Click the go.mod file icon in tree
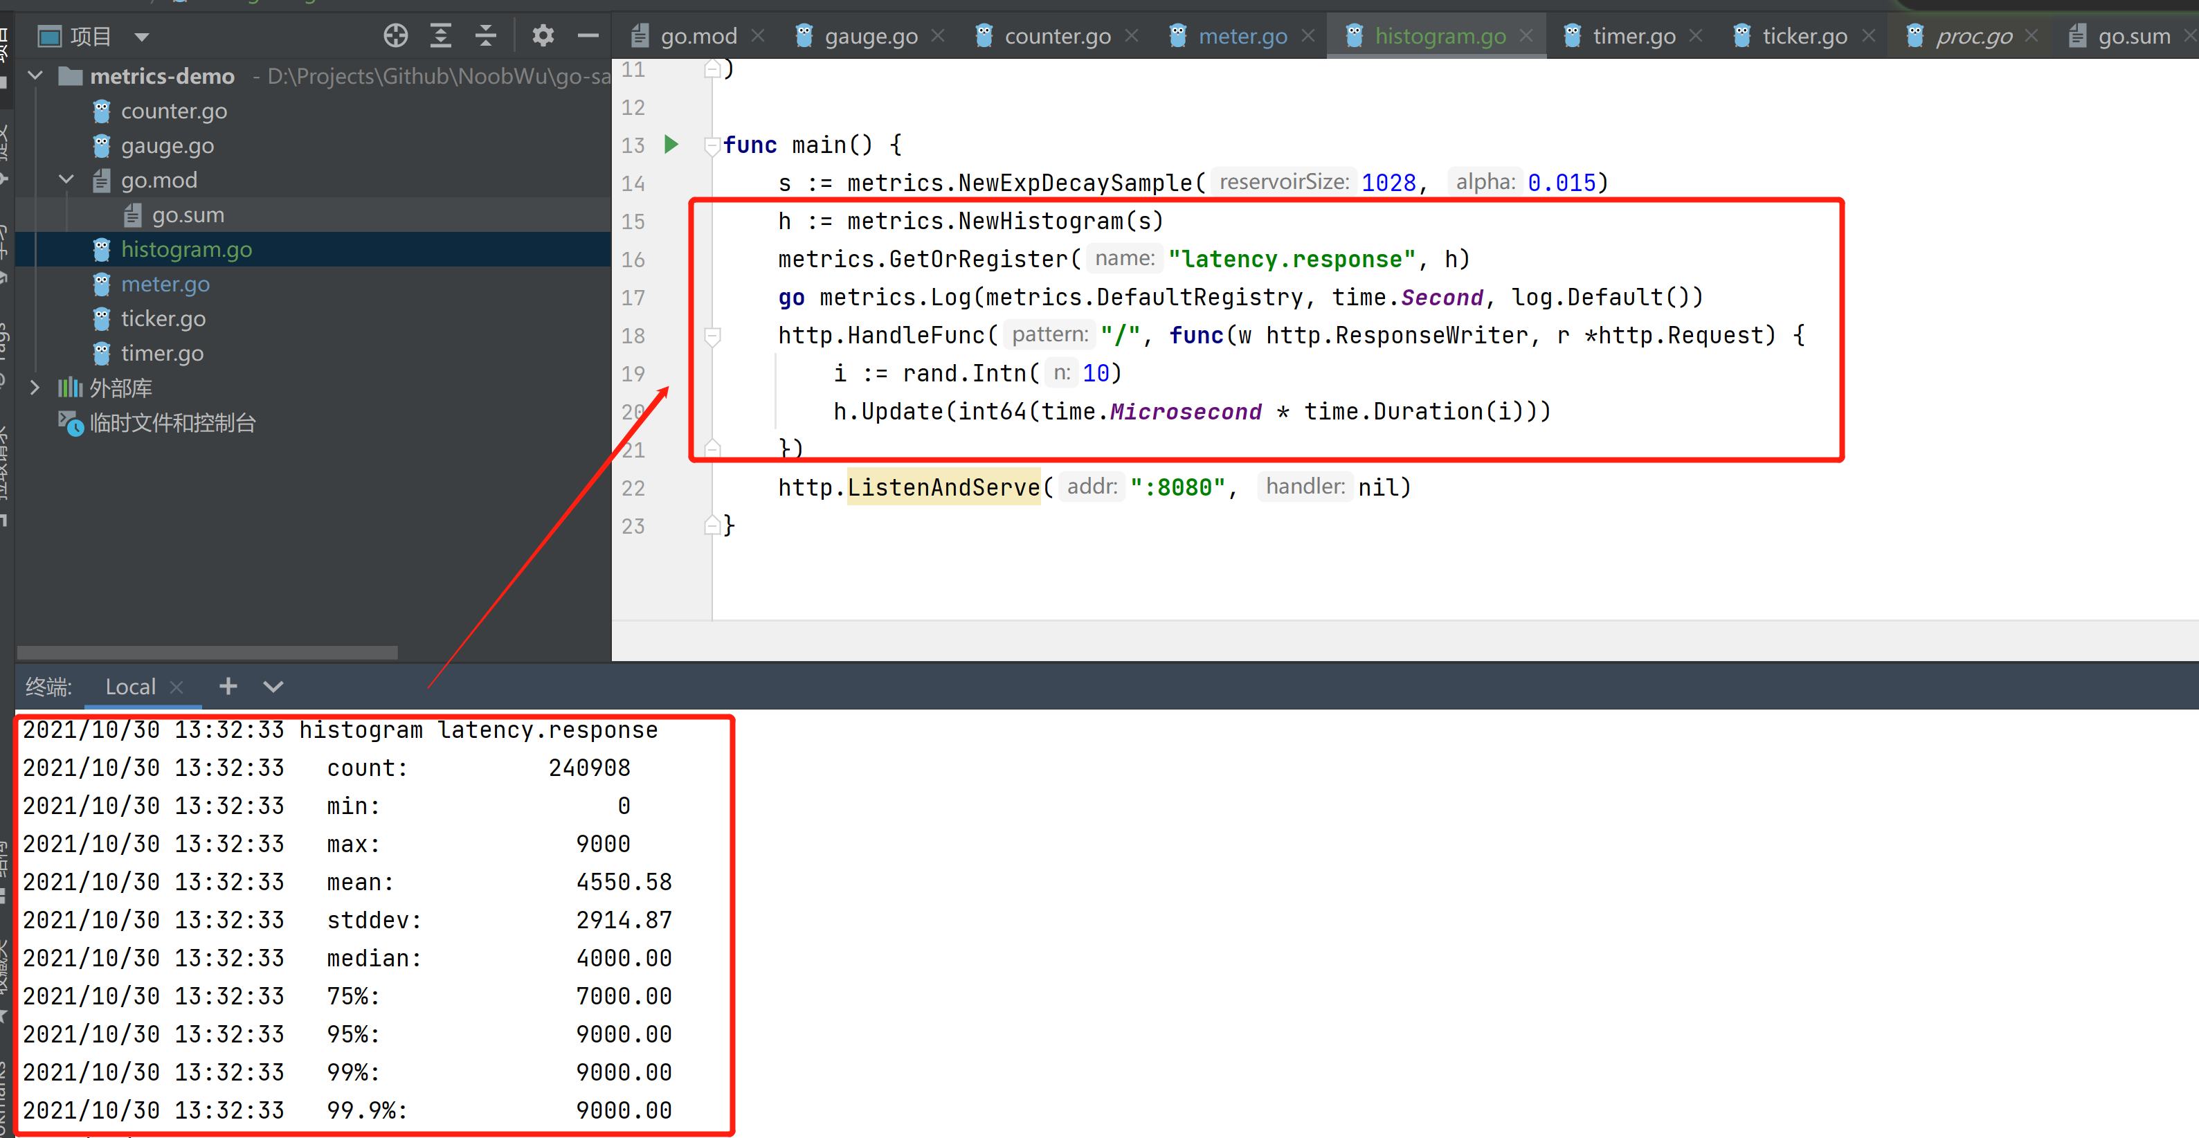The height and width of the screenshot is (1138, 2199). coord(102,180)
